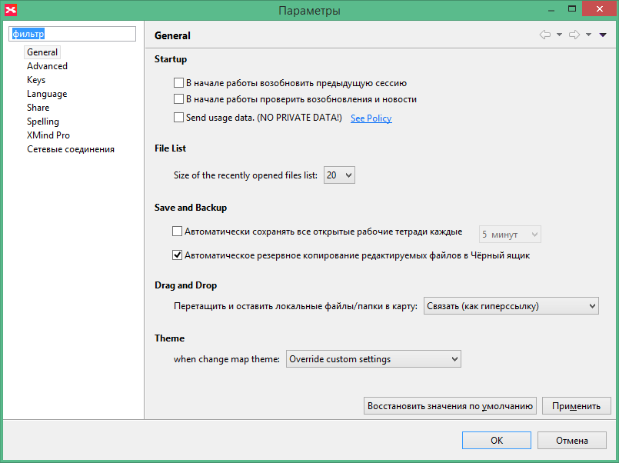This screenshot has width=619, height=463.
Task: Enable restoring previous session at startup
Action: click(x=178, y=83)
